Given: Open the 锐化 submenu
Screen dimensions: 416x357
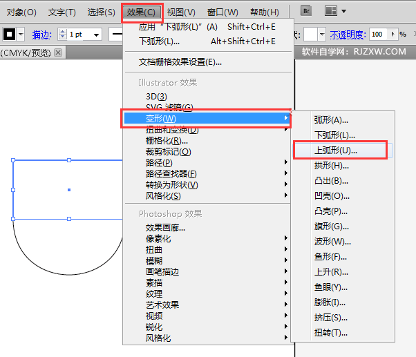Looking at the screenshot, I should [x=207, y=327].
